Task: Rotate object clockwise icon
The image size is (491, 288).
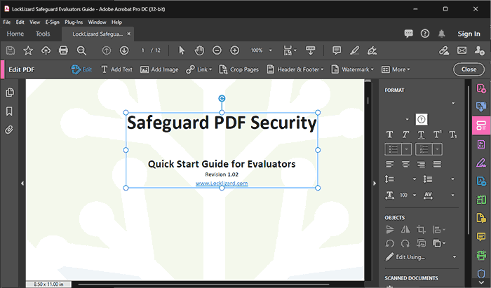Action: [x=405, y=243]
